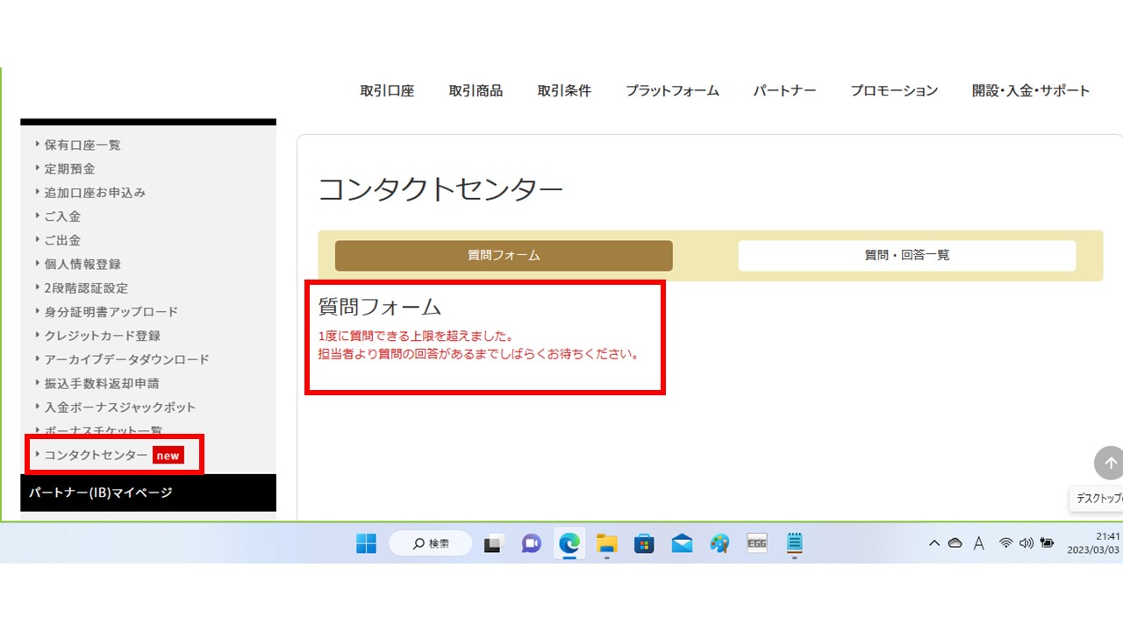Screen dimensions: 1123x631
Task: Go to コンタクトセンター in sidebar
Action: point(97,455)
